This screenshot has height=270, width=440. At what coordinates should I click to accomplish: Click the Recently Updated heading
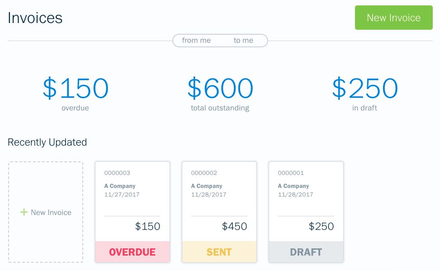pos(47,142)
